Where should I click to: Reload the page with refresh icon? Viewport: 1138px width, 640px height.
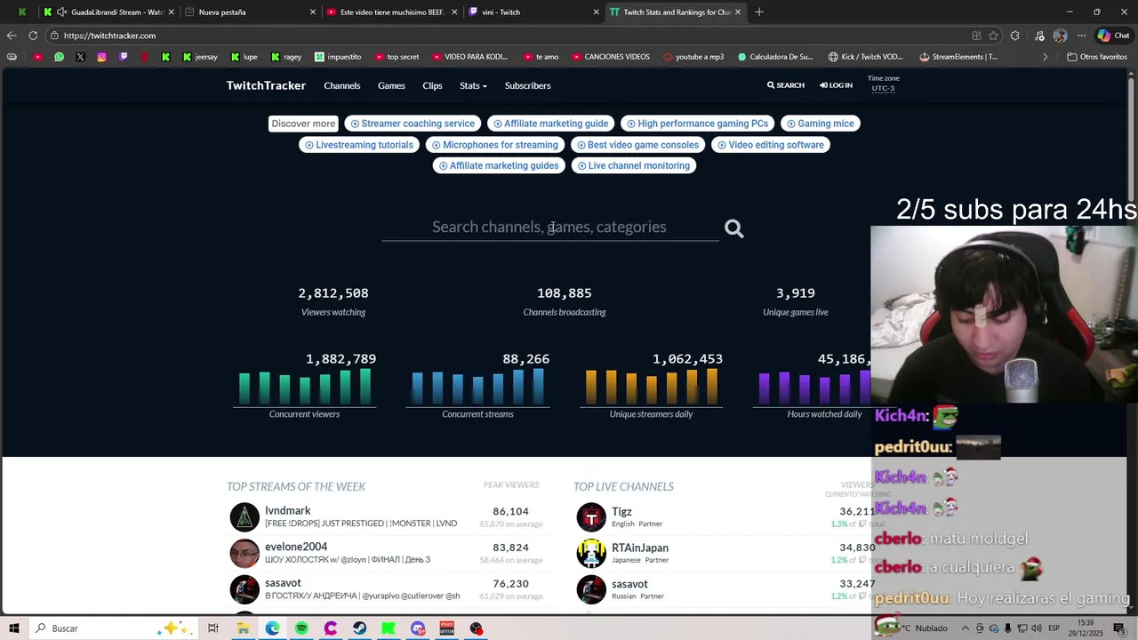(x=33, y=36)
